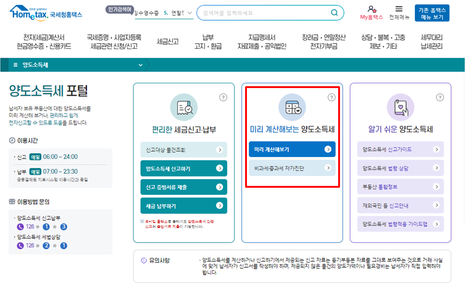Select the 세금신고 menu item
Image resolution: width=465 pixels, height=285 pixels.
tap(167, 41)
